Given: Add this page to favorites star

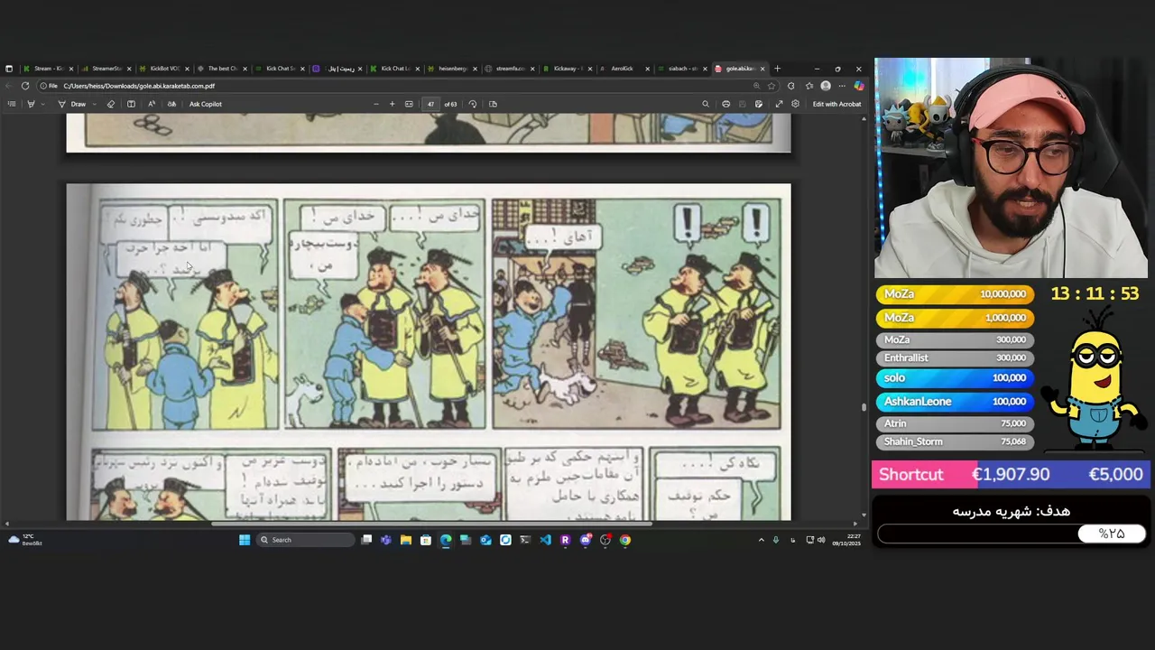Looking at the screenshot, I should click(x=772, y=86).
